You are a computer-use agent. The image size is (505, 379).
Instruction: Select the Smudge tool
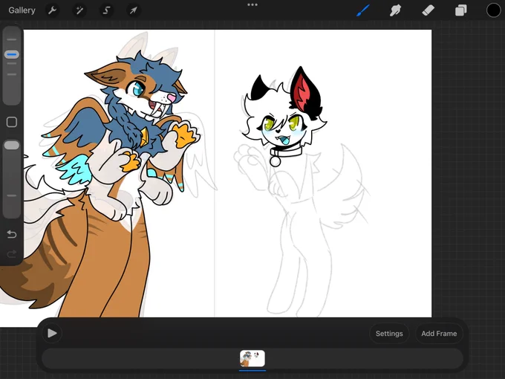[x=396, y=10]
